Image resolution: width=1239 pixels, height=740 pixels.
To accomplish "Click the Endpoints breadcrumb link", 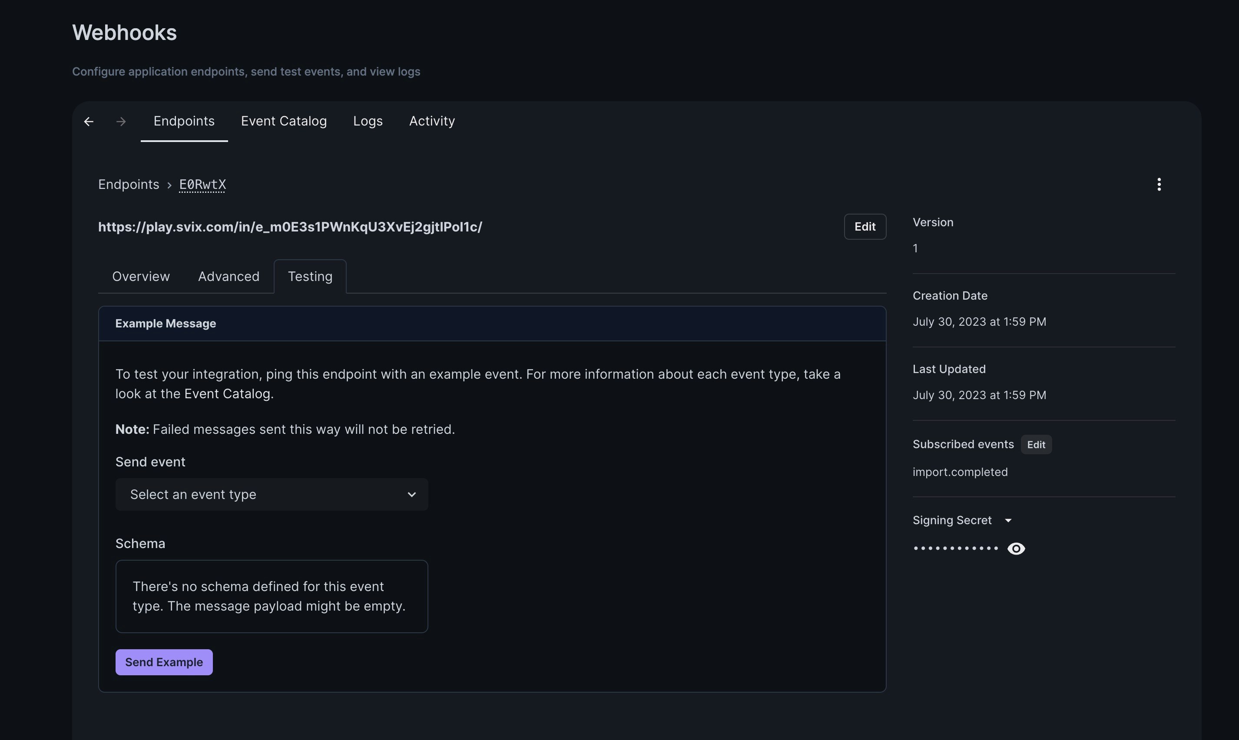I will (x=128, y=185).
